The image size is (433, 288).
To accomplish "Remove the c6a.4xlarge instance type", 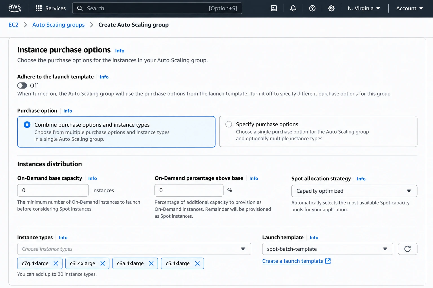I will [x=151, y=263].
